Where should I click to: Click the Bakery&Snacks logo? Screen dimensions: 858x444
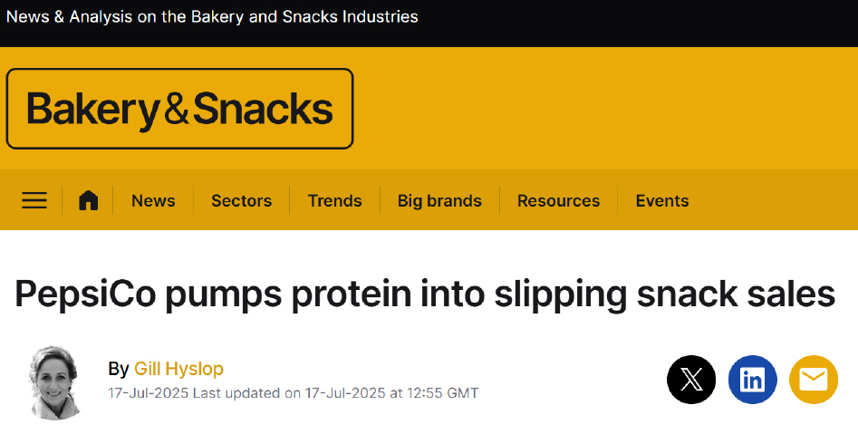[x=179, y=109]
